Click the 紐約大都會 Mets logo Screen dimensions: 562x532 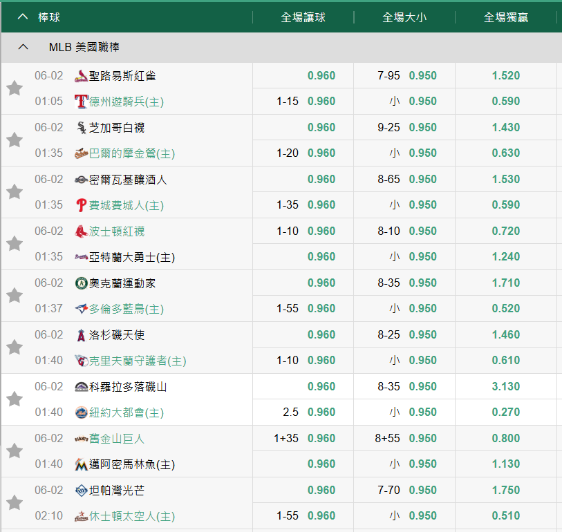82,412
